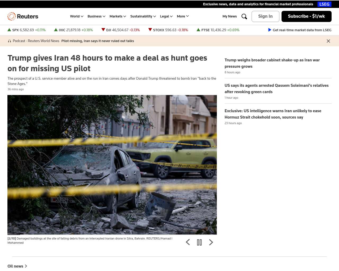Screen dimensions: 339x271
Task: Click the podcast headphones icon
Action: pyautogui.click(x=10, y=41)
